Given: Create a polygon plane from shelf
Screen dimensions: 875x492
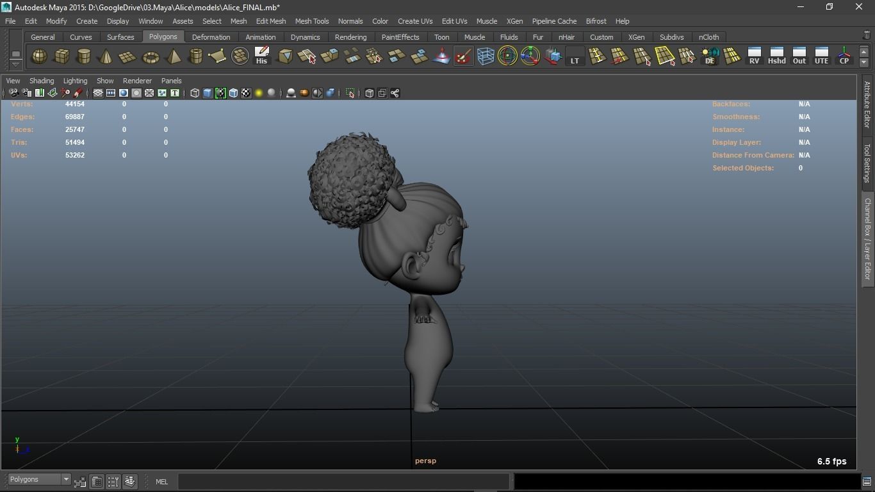Looking at the screenshot, I should coord(128,57).
